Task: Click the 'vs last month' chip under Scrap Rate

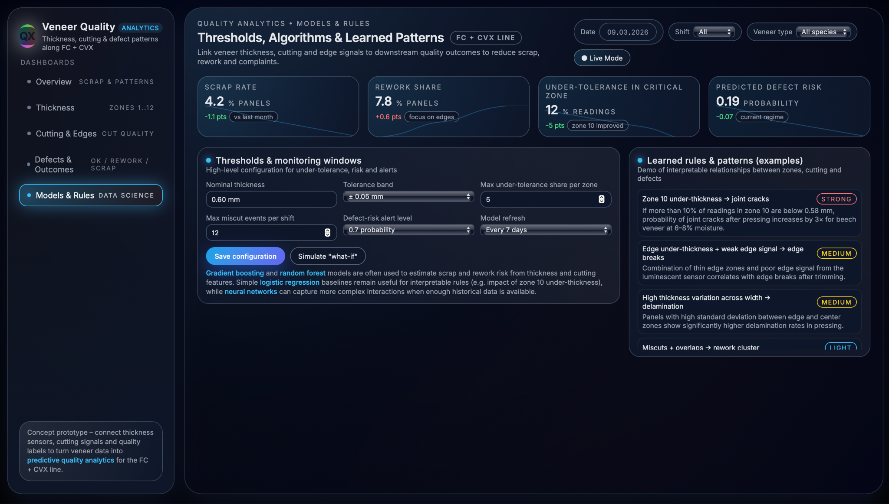Action: [253, 117]
